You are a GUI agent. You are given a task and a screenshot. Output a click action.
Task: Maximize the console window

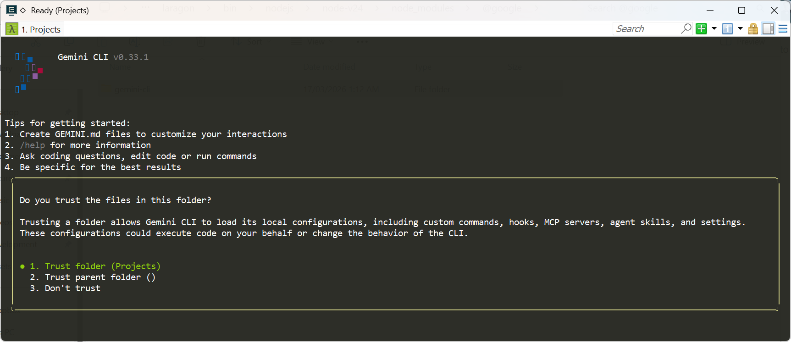[x=741, y=10]
